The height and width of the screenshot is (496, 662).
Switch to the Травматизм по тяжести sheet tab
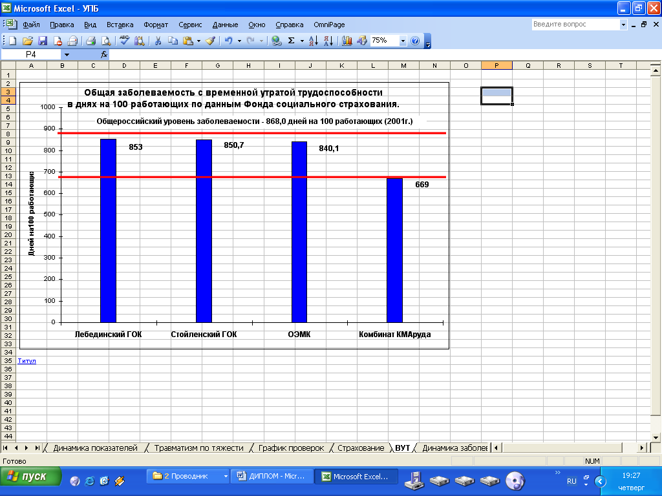click(x=198, y=448)
